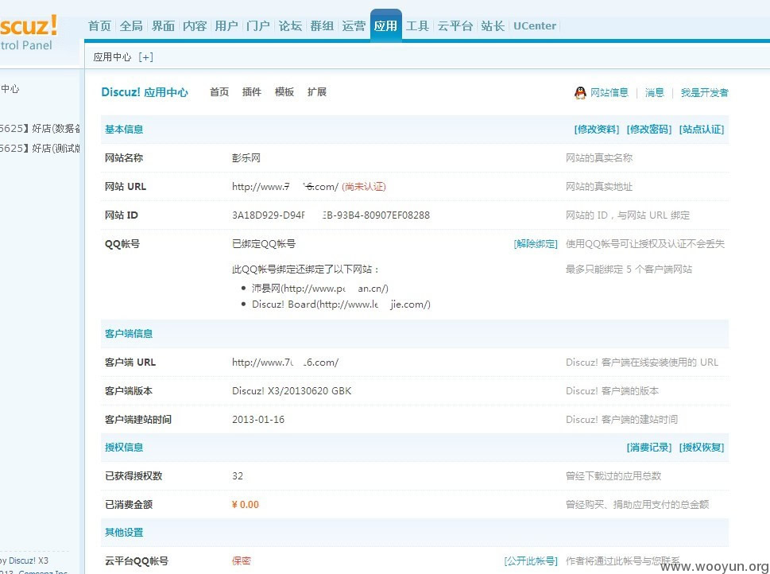Click the [解除绑定] link for QQ帐号
770x574 pixels.
point(536,244)
